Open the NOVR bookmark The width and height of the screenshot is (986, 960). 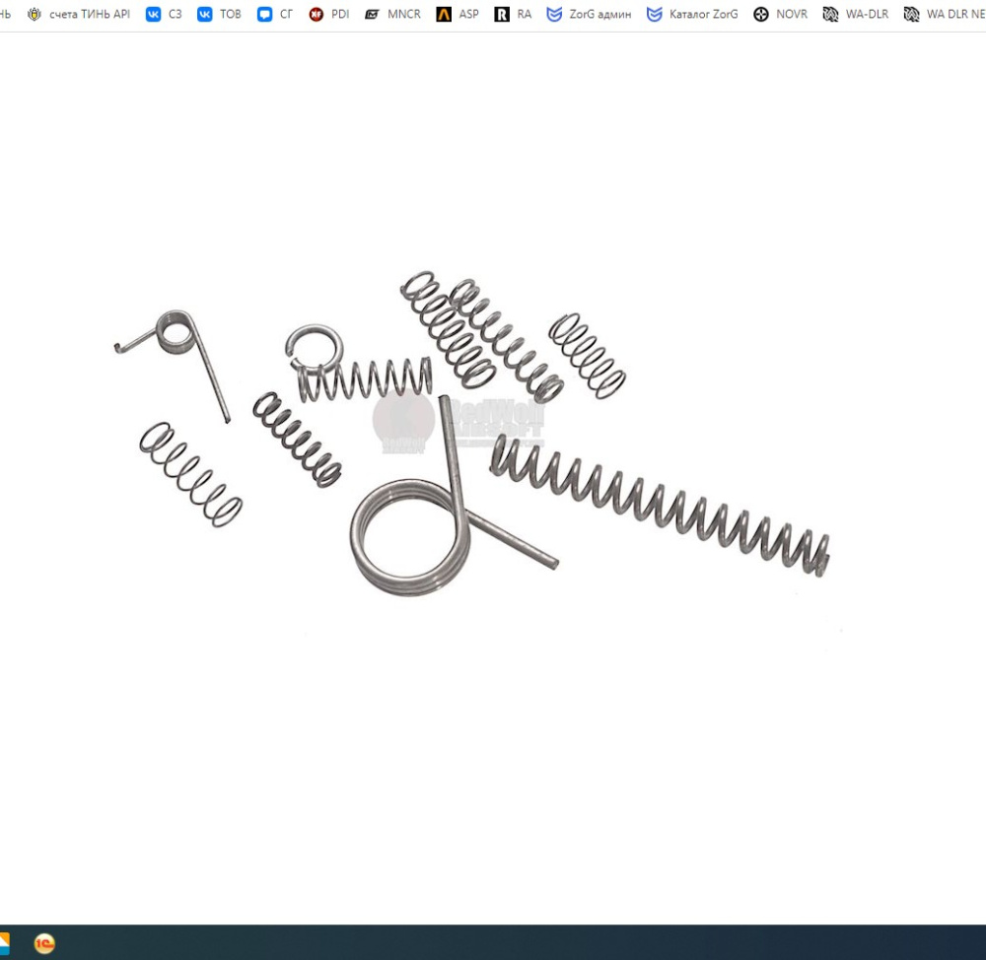pos(780,14)
